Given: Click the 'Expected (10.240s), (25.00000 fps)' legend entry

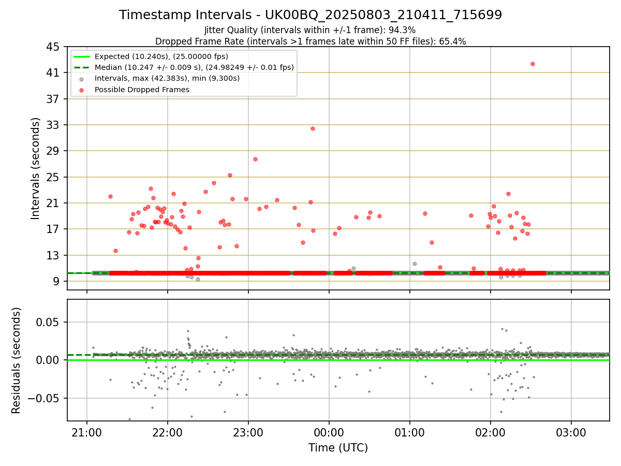Looking at the screenshot, I should coord(161,56).
